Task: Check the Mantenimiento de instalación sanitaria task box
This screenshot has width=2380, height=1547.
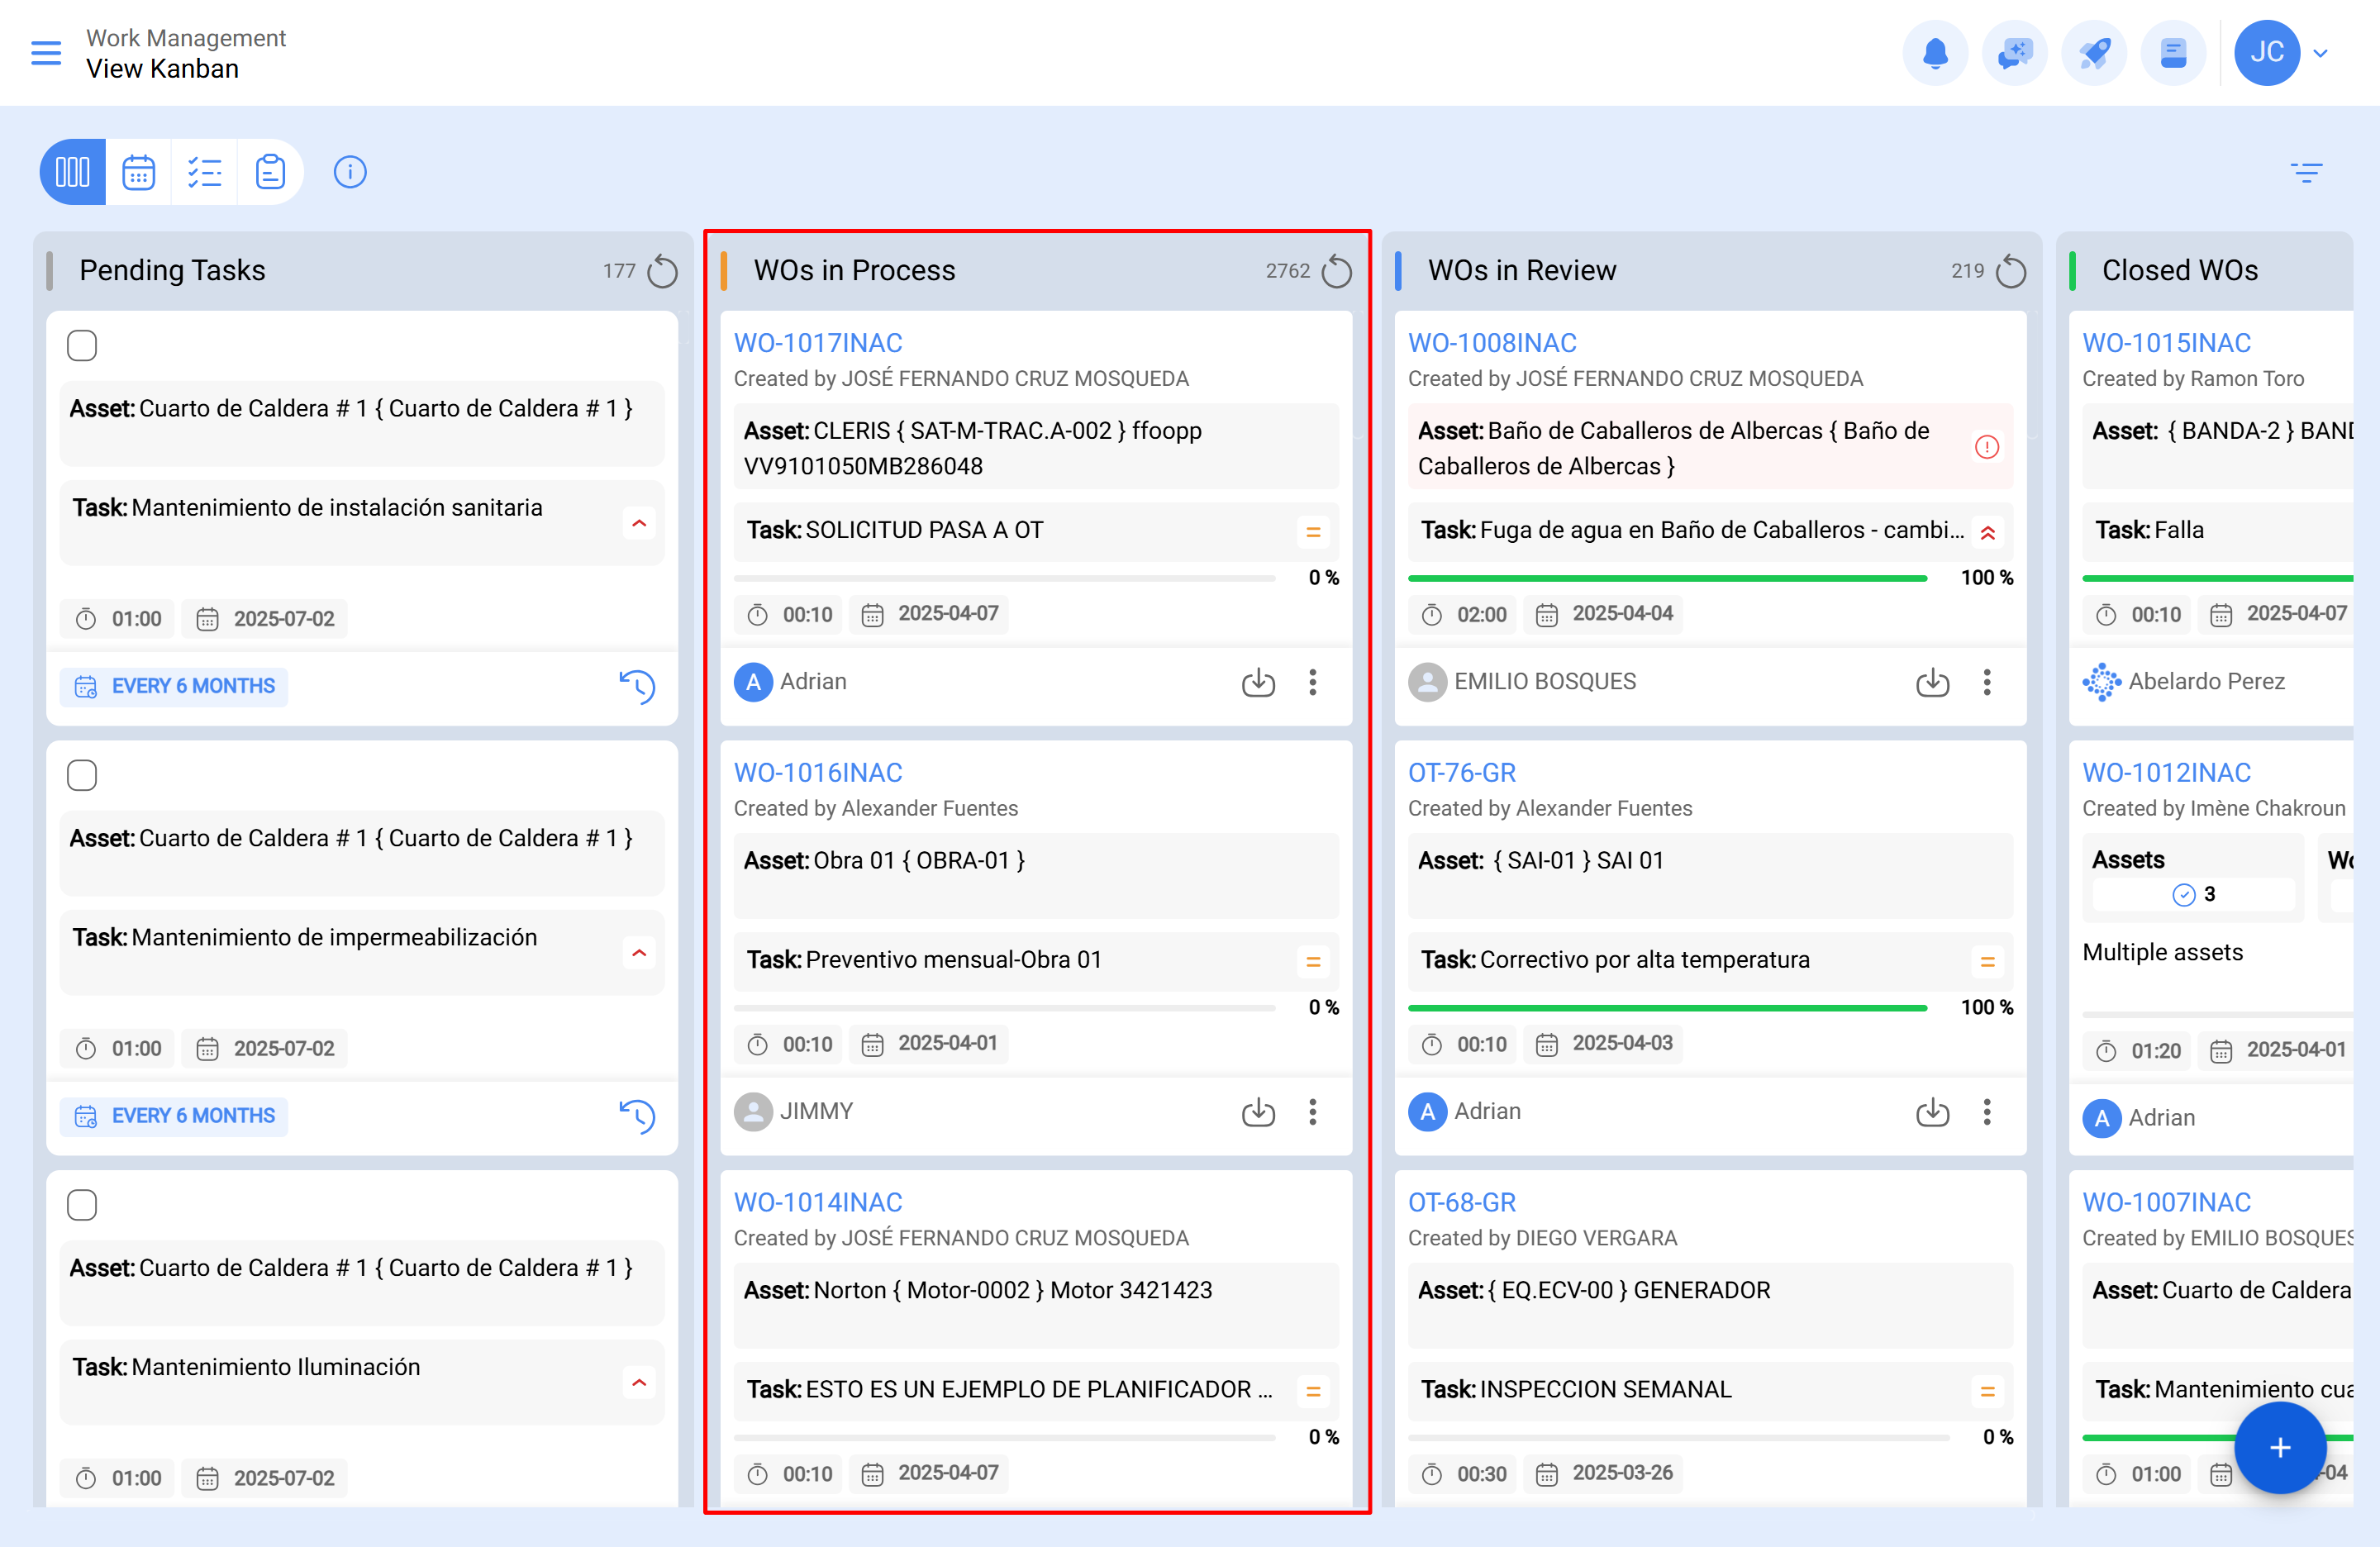Action: pyautogui.click(x=82, y=346)
